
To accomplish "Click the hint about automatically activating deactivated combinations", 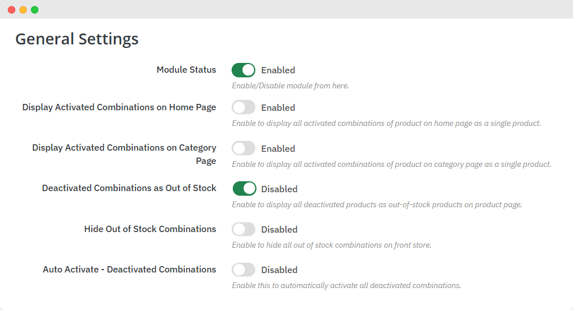I will coord(346,286).
